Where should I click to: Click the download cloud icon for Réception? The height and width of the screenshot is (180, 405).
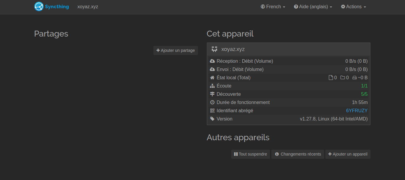point(212,61)
